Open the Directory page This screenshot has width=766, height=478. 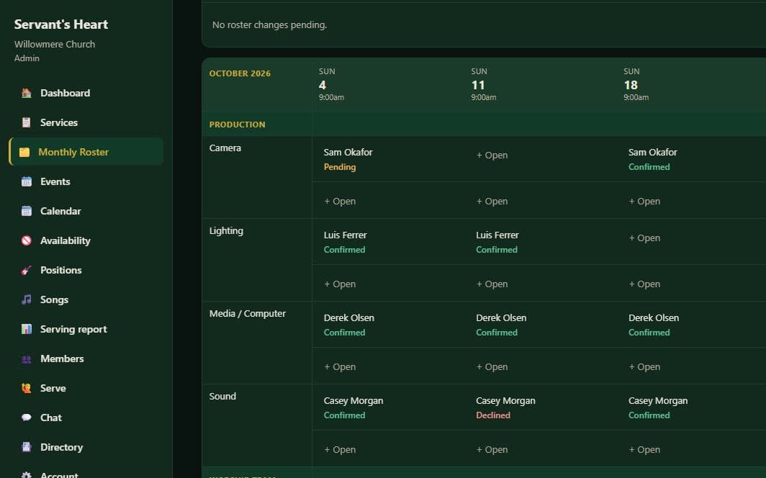86,447
